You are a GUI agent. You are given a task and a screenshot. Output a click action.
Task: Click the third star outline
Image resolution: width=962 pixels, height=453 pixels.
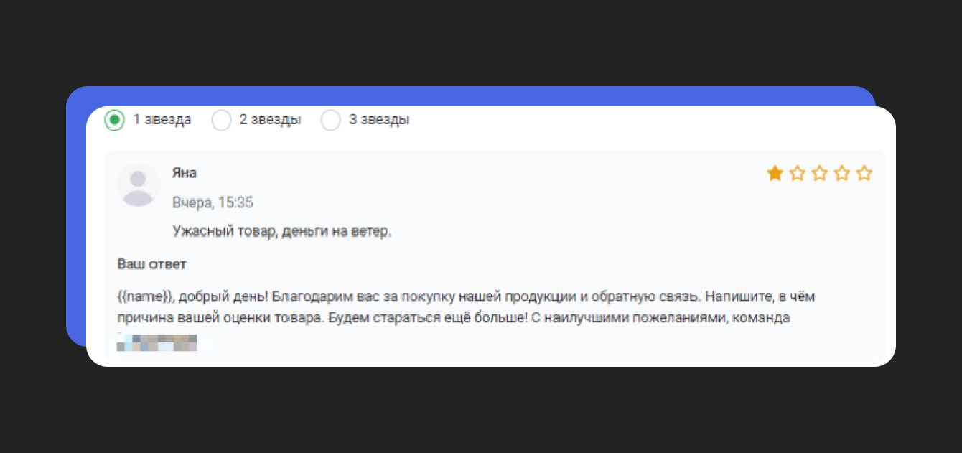point(820,173)
